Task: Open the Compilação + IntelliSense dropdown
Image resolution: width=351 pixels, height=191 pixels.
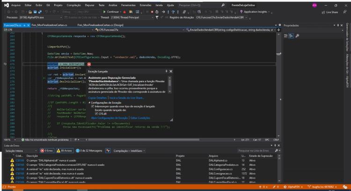Action: point(129,151)
